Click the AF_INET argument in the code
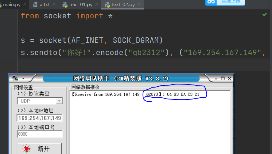This screenshot has height=154, width=272. click(x=87, y=40)
